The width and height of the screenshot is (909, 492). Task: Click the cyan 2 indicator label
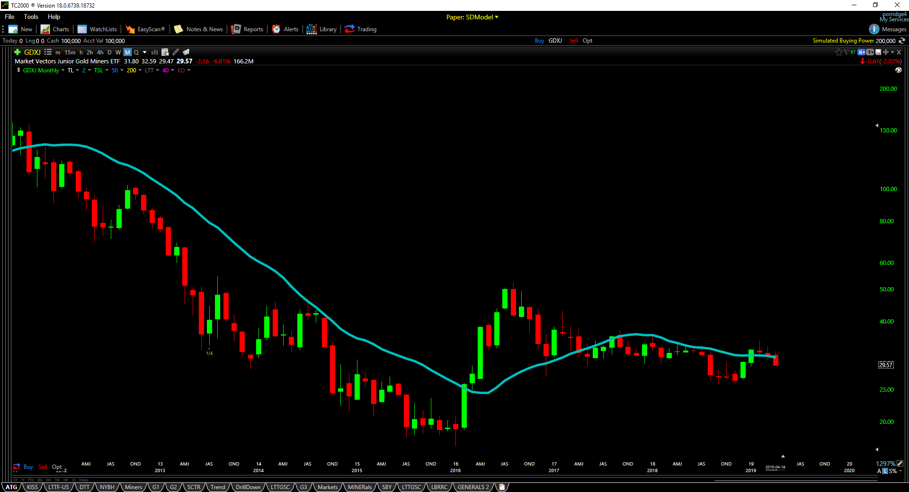84,70
